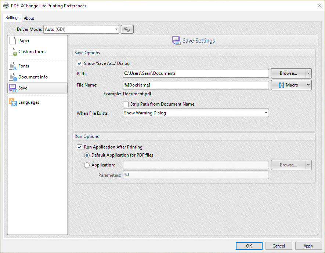Open the Paper settings page icon

pos(12,41)
